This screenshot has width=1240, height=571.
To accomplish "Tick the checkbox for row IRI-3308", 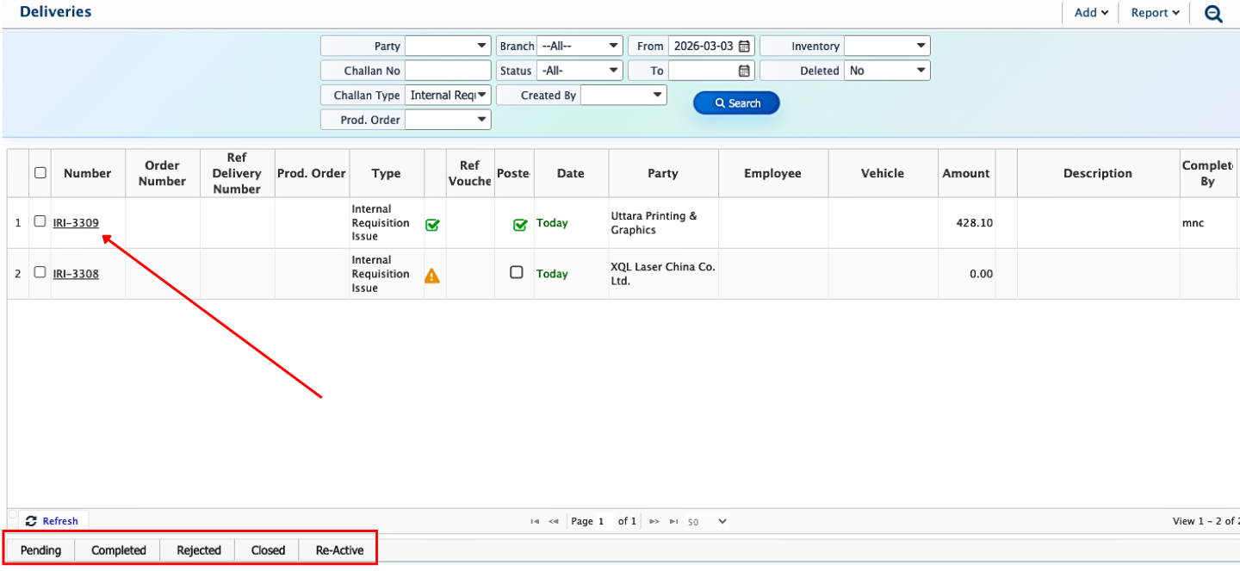I will coord(40,272).
